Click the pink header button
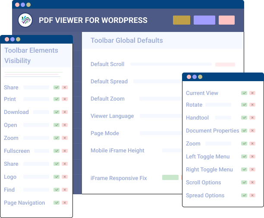 (x=226, y=20)
